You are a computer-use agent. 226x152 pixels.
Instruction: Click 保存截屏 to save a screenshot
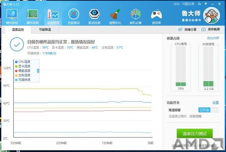coord(211,29)
